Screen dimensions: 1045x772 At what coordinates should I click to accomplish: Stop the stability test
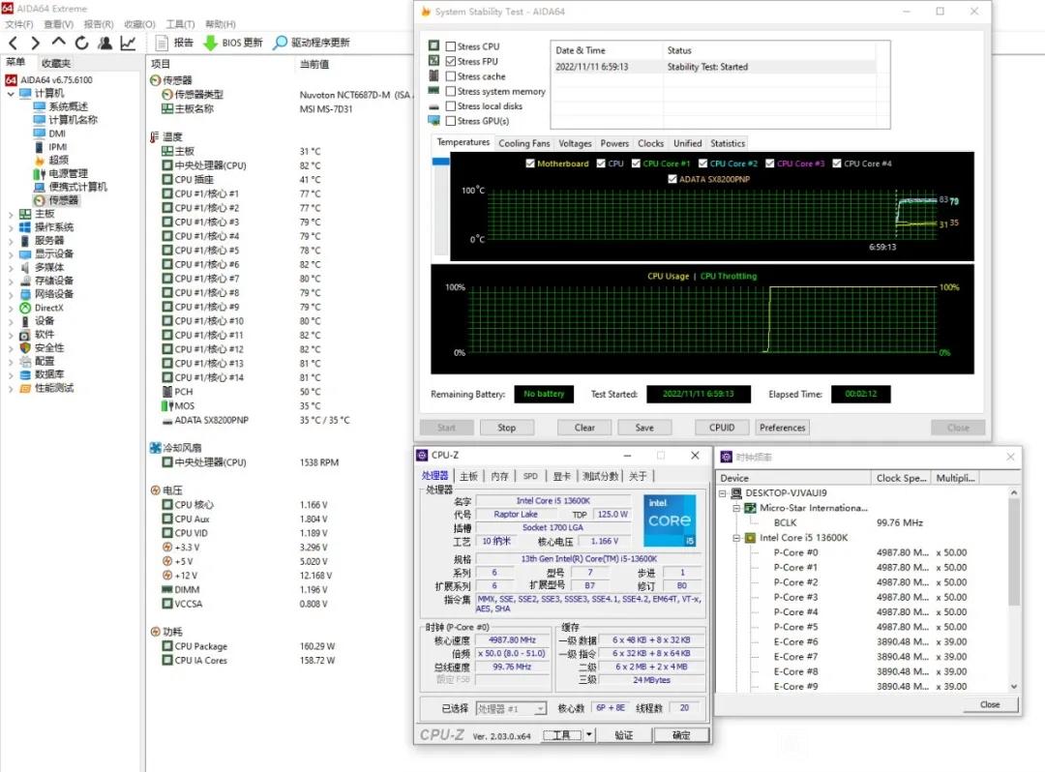click(506, 428)
